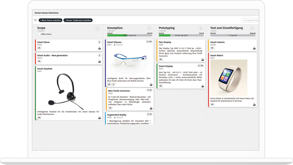Click the 0% badge on Smart Display card

pyautogui.click(x=160, y=86)
